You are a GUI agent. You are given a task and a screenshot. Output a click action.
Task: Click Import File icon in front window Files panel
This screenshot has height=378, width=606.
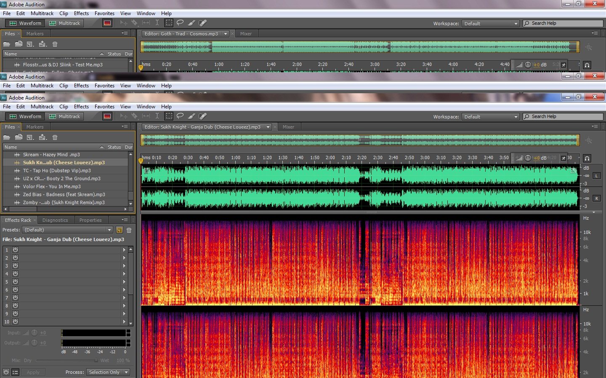tap(19, 137)
